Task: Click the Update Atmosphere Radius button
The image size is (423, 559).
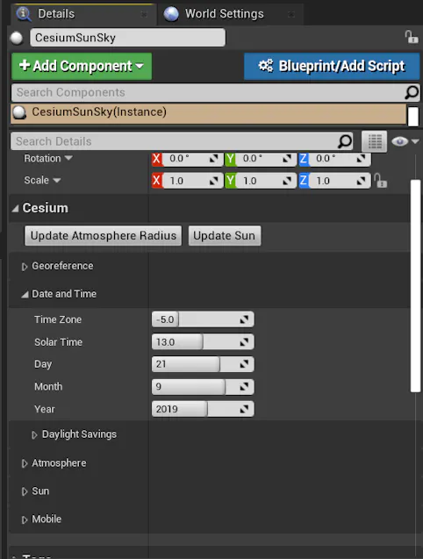Action: (x=103, y=236)
